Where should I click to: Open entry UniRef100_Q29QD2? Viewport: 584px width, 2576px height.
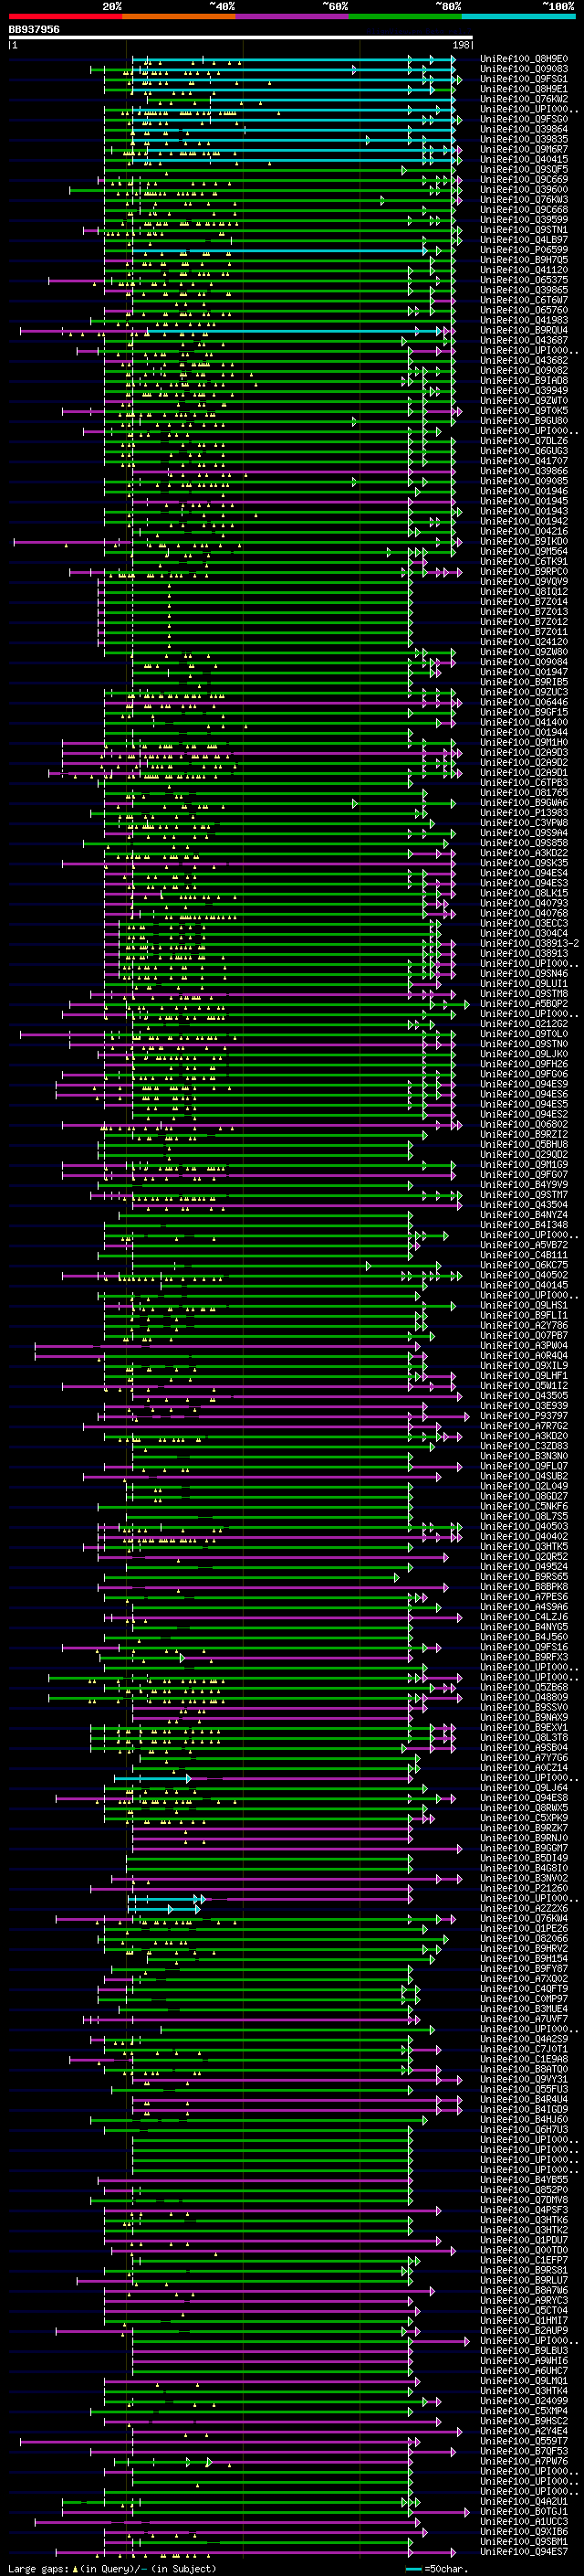click(x=524, y=1155)
